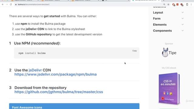194x109 pixels.
Task: Click the Font Awesome icons banner
Action: pyautogui.click(x=74, y=106)
